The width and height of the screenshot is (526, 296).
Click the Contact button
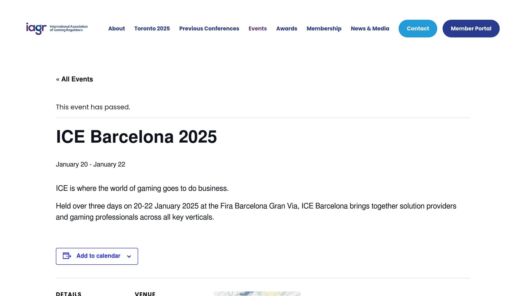coord(418,29)
